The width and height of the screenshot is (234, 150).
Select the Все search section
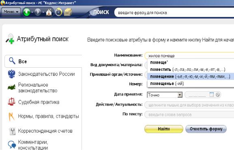tap(43, 61)
